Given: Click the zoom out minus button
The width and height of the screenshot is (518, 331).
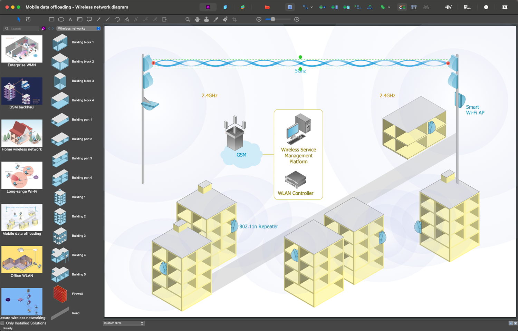Looking at the screenshot, I should (x=259, y=20).
